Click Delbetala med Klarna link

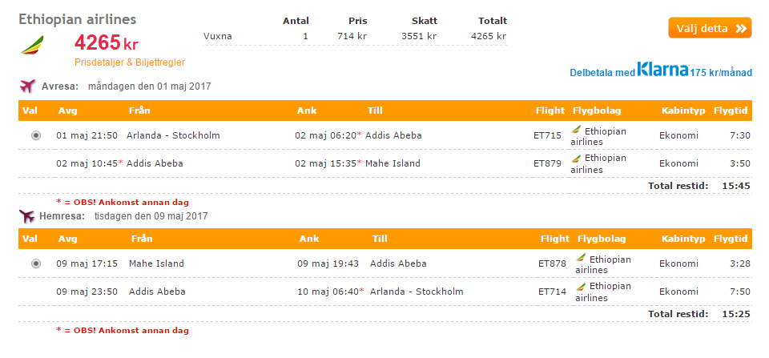coord(661,70)
